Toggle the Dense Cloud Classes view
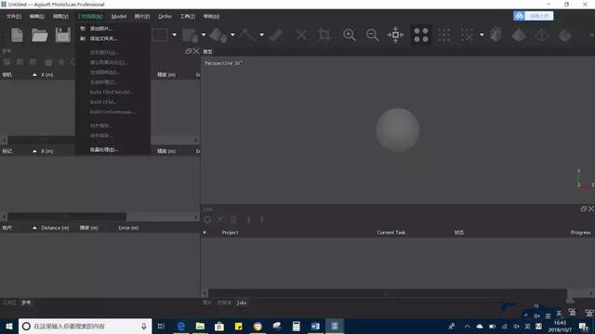The image size is (595, 334). coord(467,35)
